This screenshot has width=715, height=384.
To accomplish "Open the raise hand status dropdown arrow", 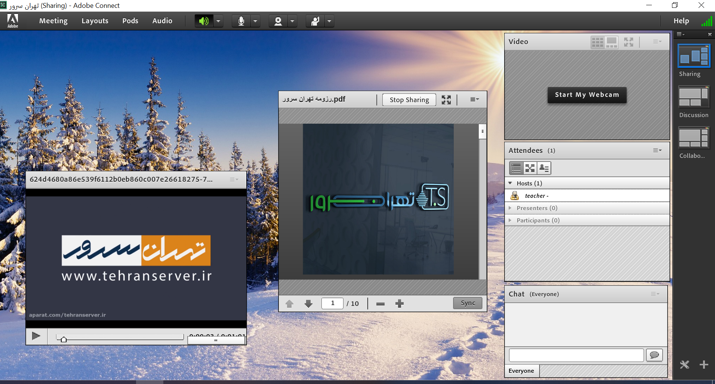I will point(329,21).
